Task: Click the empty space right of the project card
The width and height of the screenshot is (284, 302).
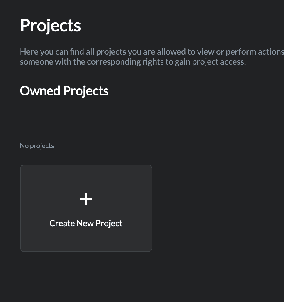Action: click(x=218, y=208)
